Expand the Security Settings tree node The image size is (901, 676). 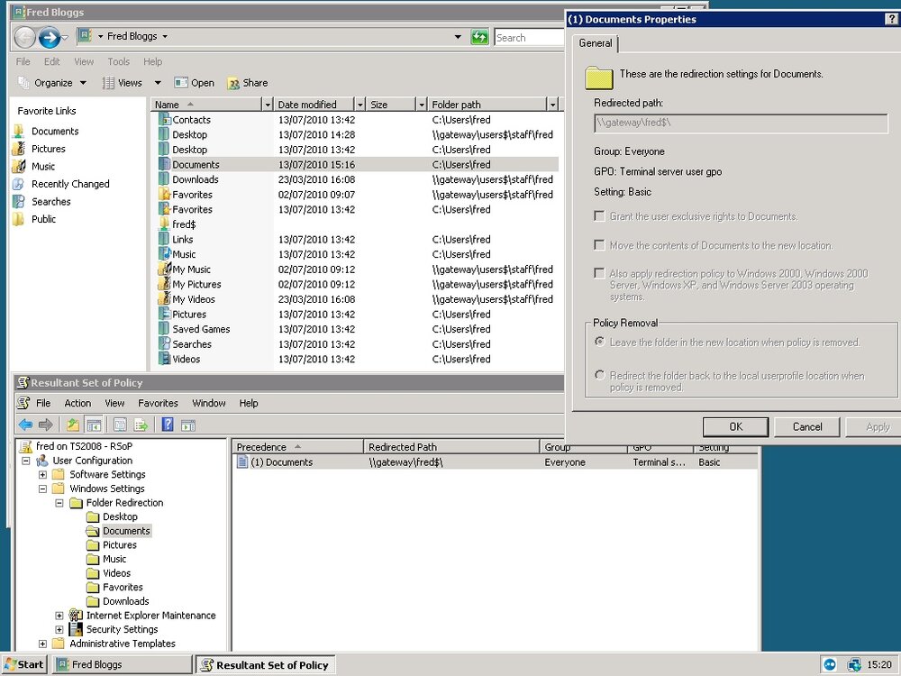point(59,630)
